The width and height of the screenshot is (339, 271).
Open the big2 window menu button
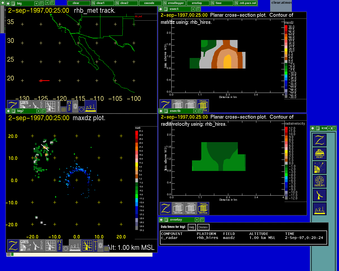13,111
